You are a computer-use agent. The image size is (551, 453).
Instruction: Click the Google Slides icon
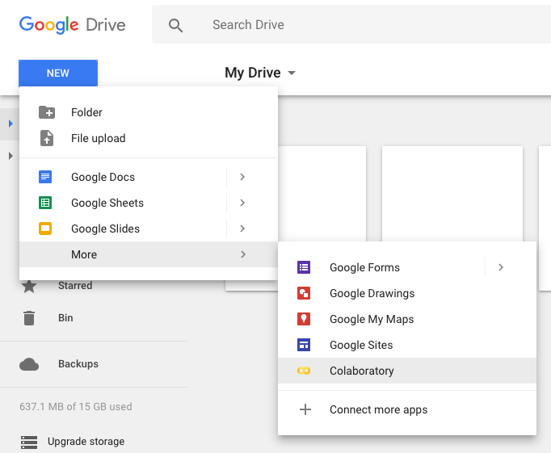45,229
